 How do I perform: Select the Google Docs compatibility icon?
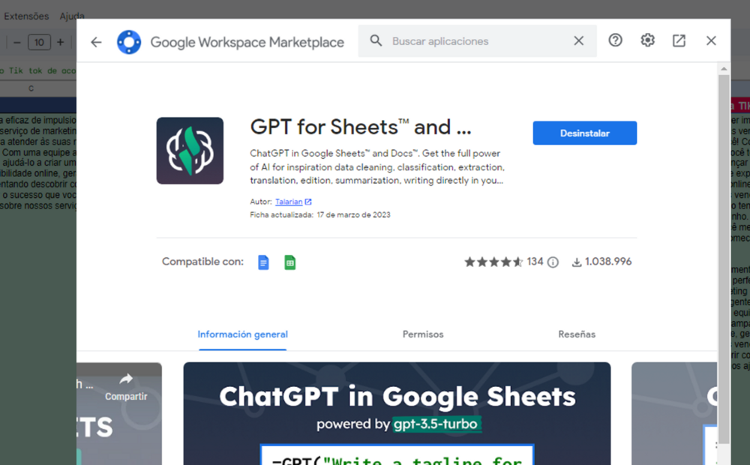click(263, 262)
